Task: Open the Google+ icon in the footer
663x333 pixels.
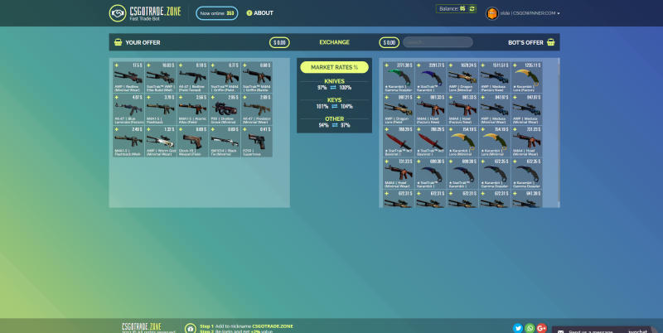Action: coord(542,328)
